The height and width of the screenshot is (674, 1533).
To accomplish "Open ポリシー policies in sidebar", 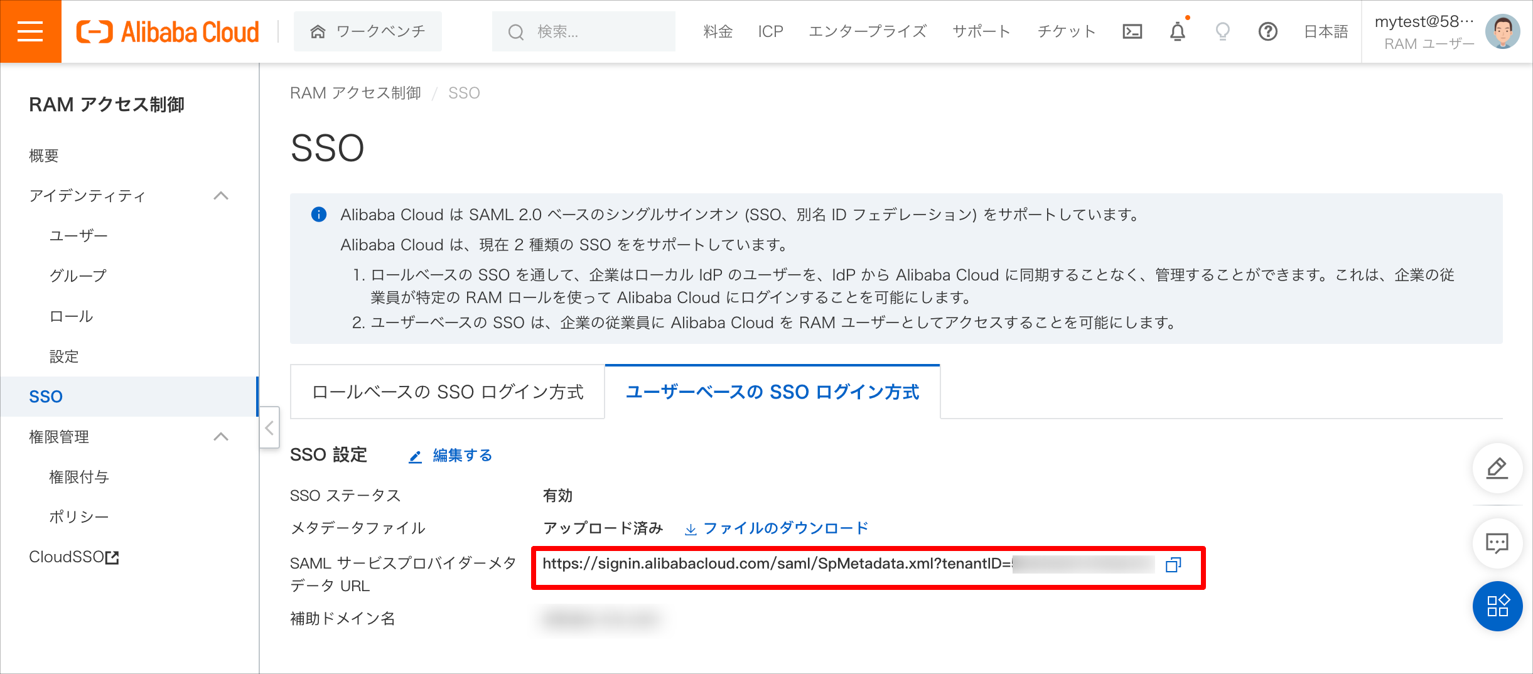I will pos(79,517).
